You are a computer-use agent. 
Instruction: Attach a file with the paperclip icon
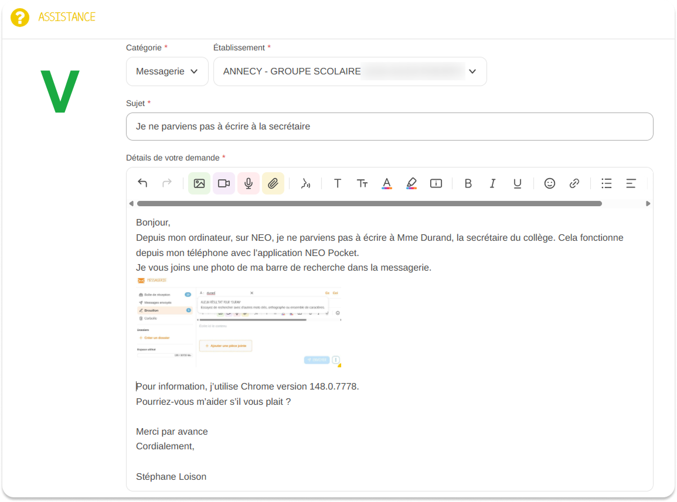(x=273, y=183)
